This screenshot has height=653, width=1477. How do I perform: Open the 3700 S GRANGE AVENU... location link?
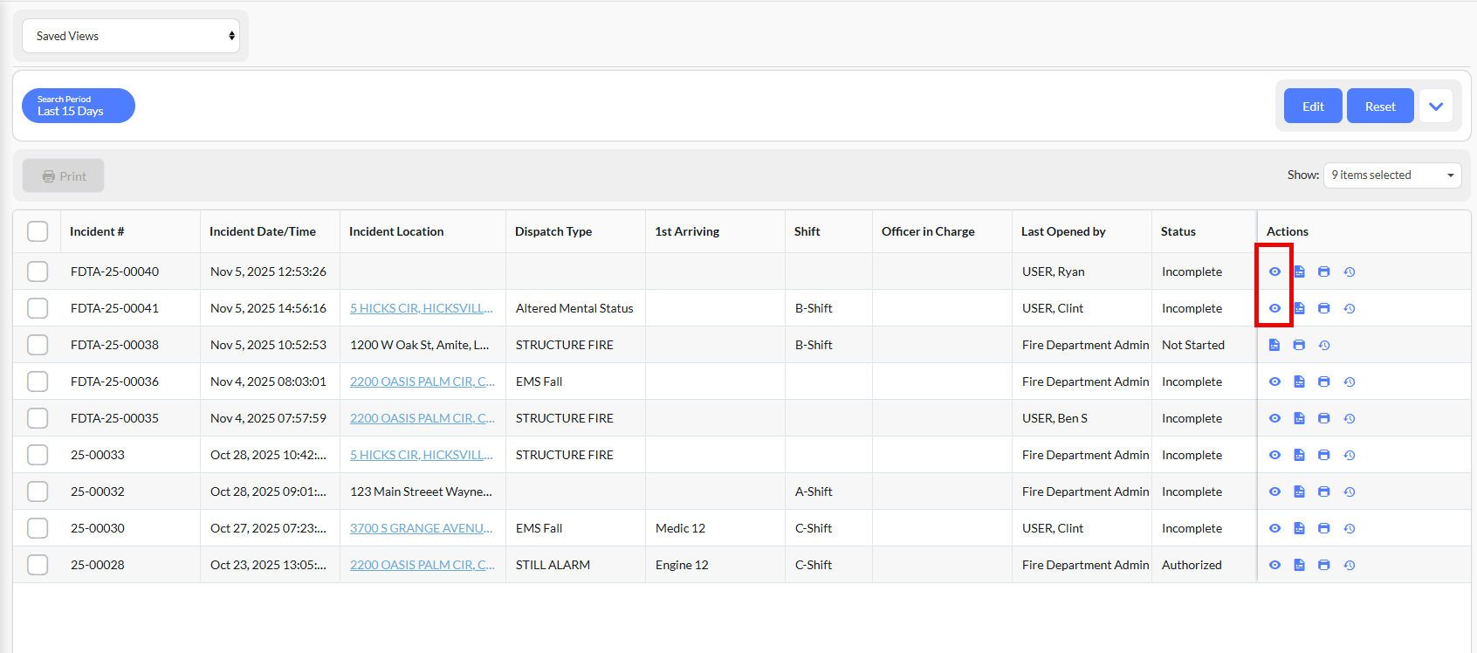[x=421, y=528]
